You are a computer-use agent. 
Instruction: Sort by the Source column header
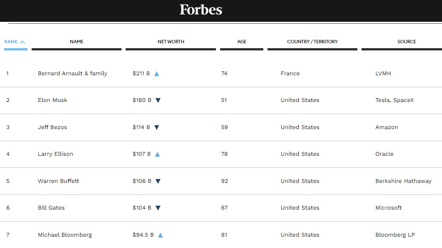406,42
